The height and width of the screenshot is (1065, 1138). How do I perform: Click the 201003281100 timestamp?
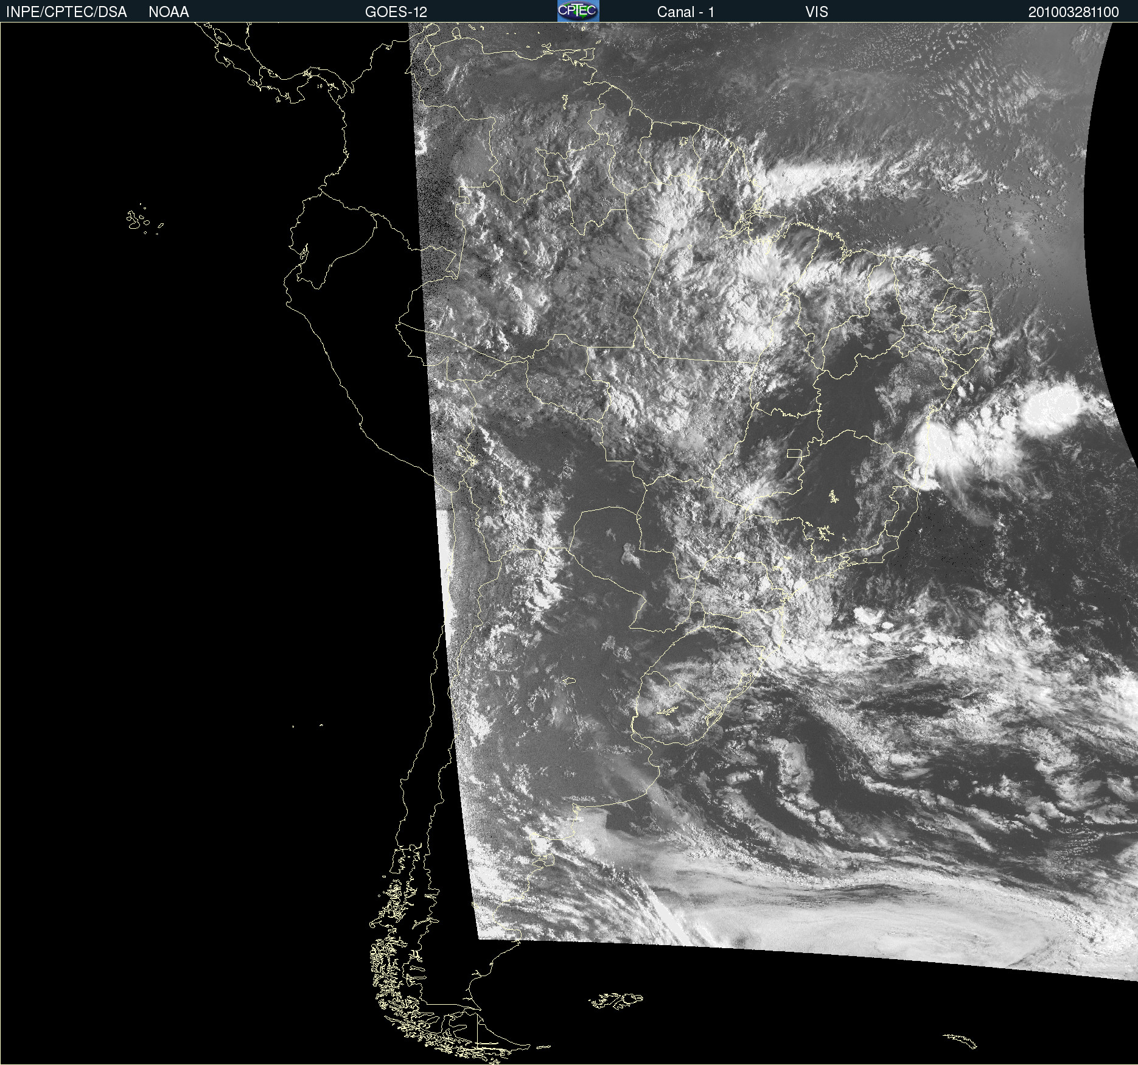(x=1073, y=12)
